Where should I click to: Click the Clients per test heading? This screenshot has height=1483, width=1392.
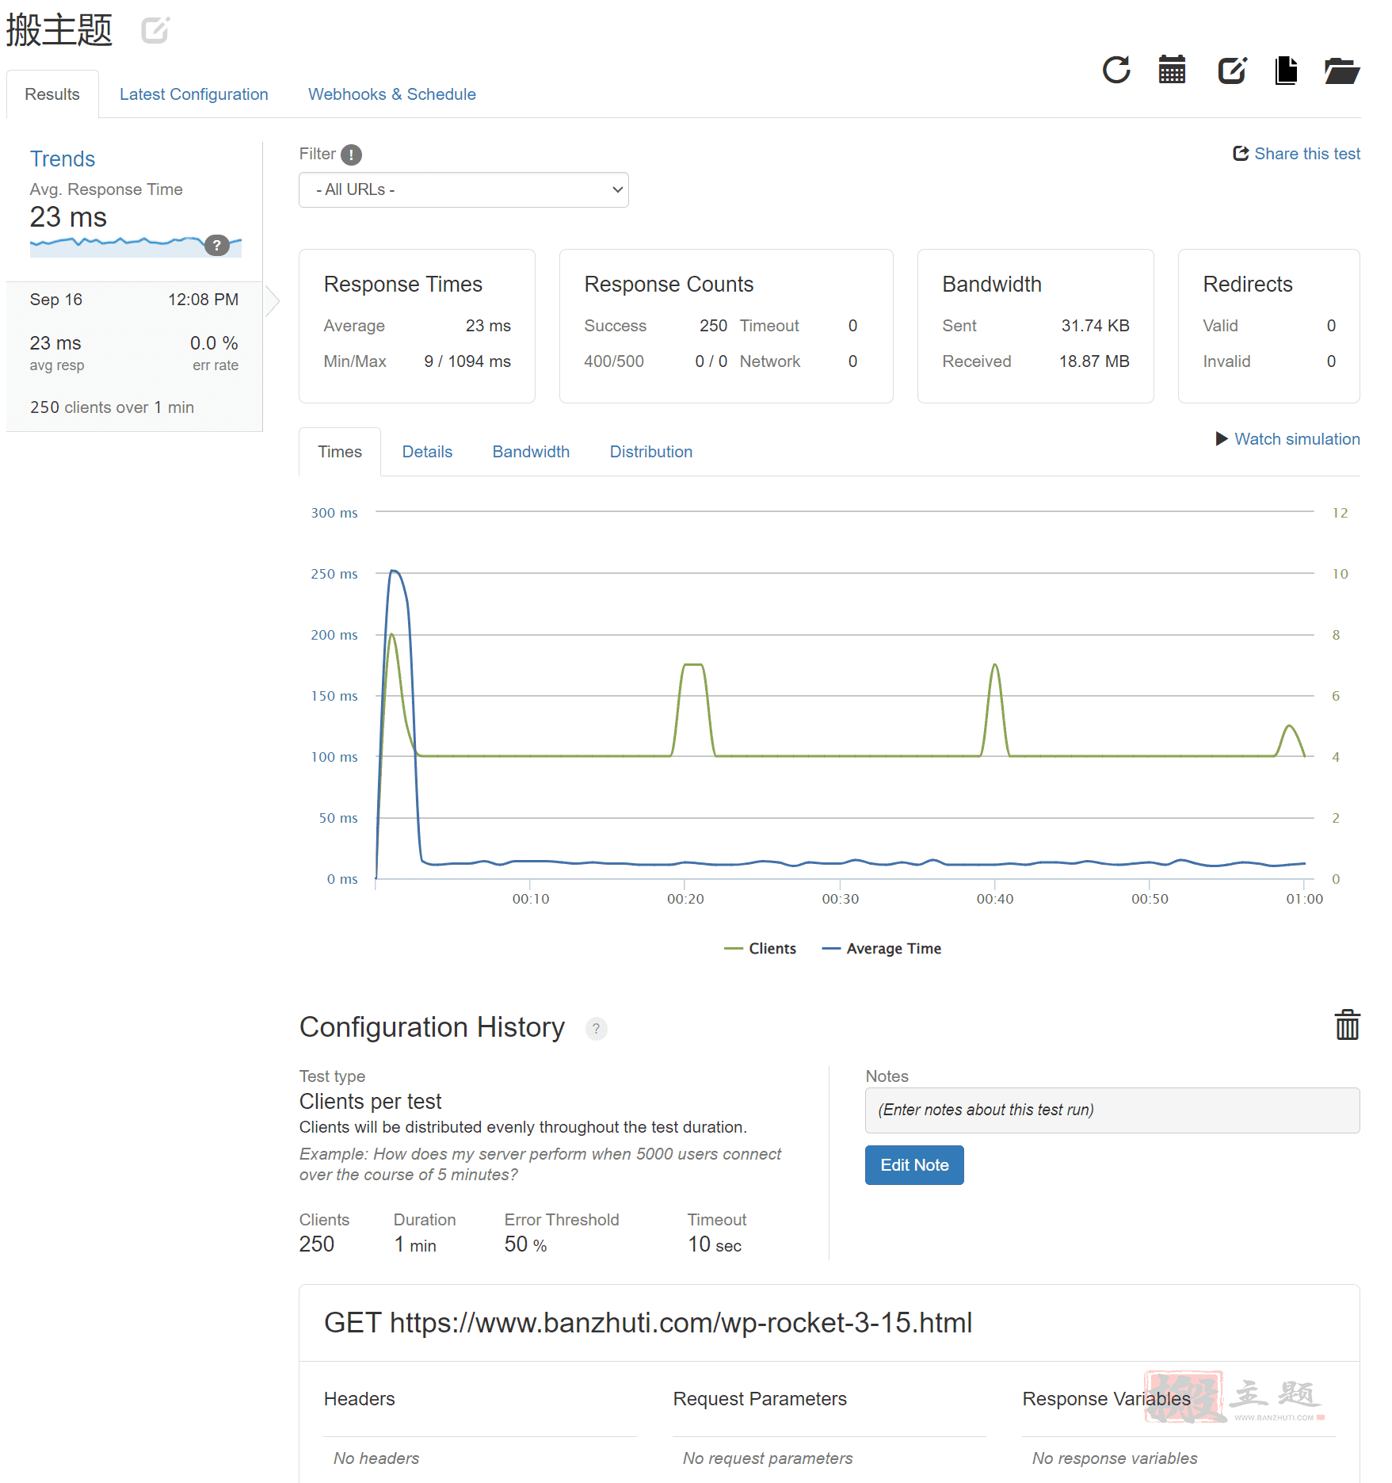370,1102
